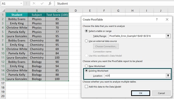
Task: Click Christine White cell in row 4
Action: 17,28
